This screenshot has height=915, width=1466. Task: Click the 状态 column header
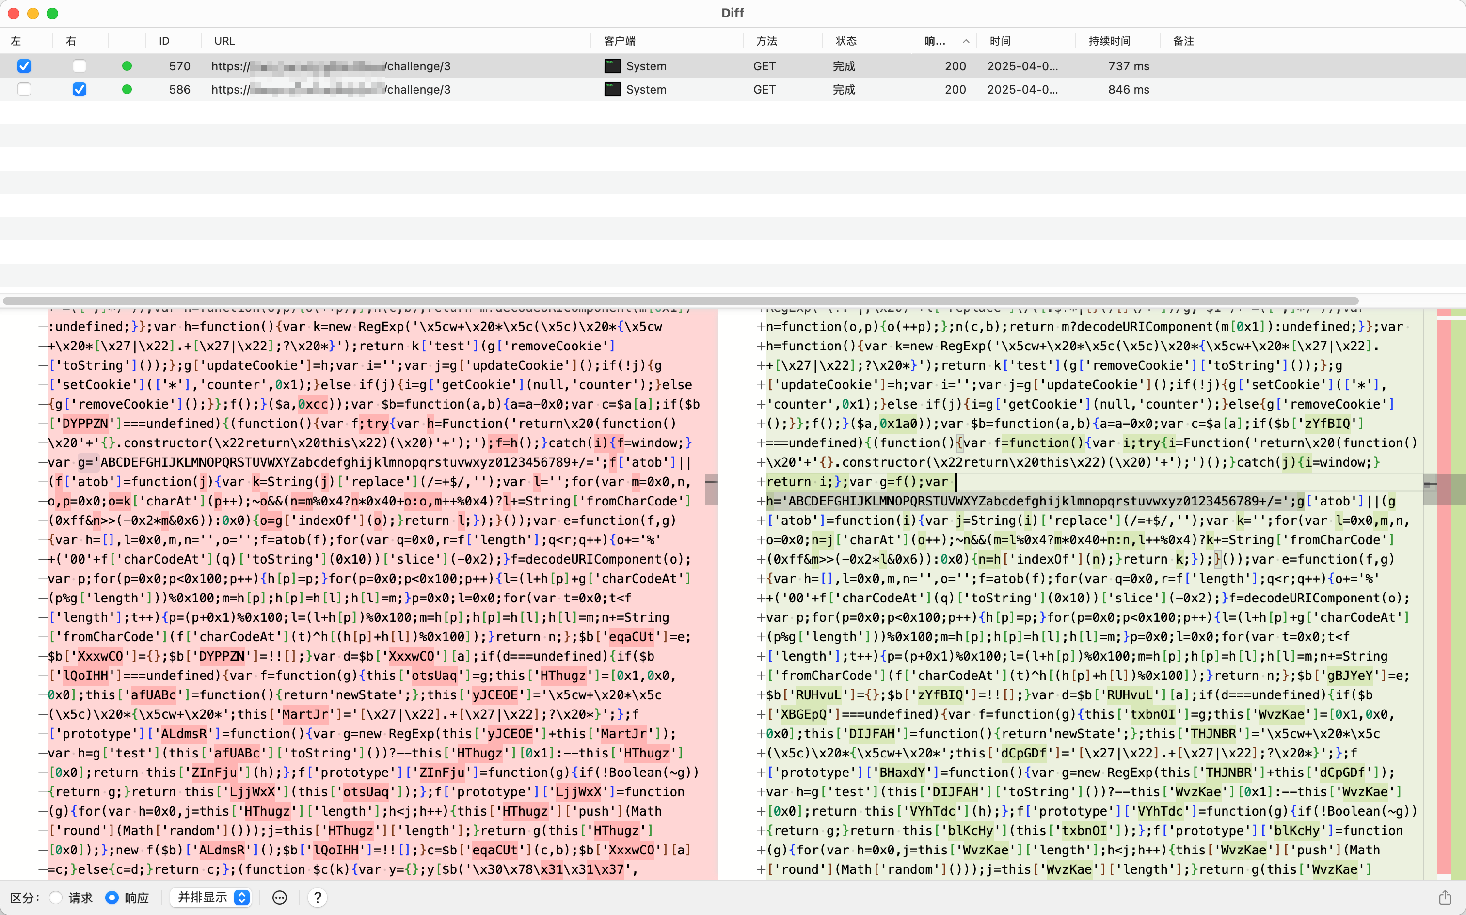tap(845, 41)
